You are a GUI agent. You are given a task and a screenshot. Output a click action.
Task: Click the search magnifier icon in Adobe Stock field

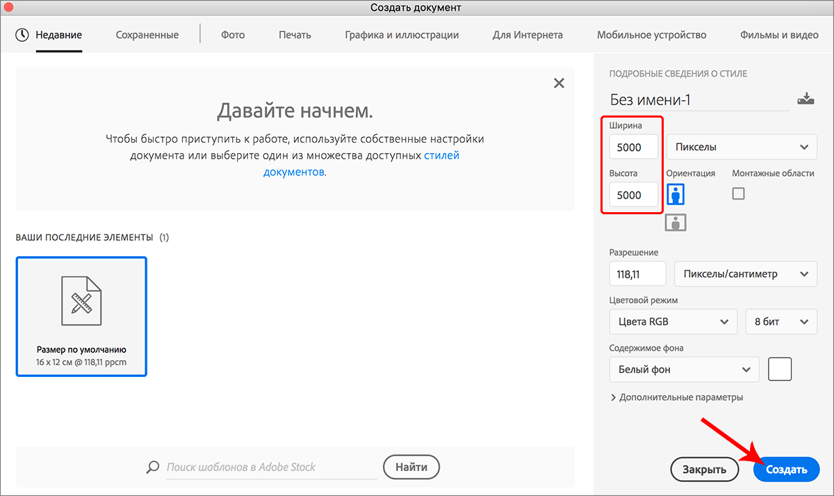tap(152, 467)
